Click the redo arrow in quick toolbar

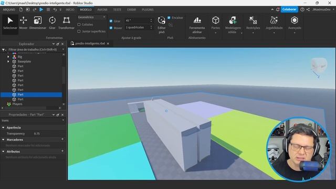click(x=35, y=9)
